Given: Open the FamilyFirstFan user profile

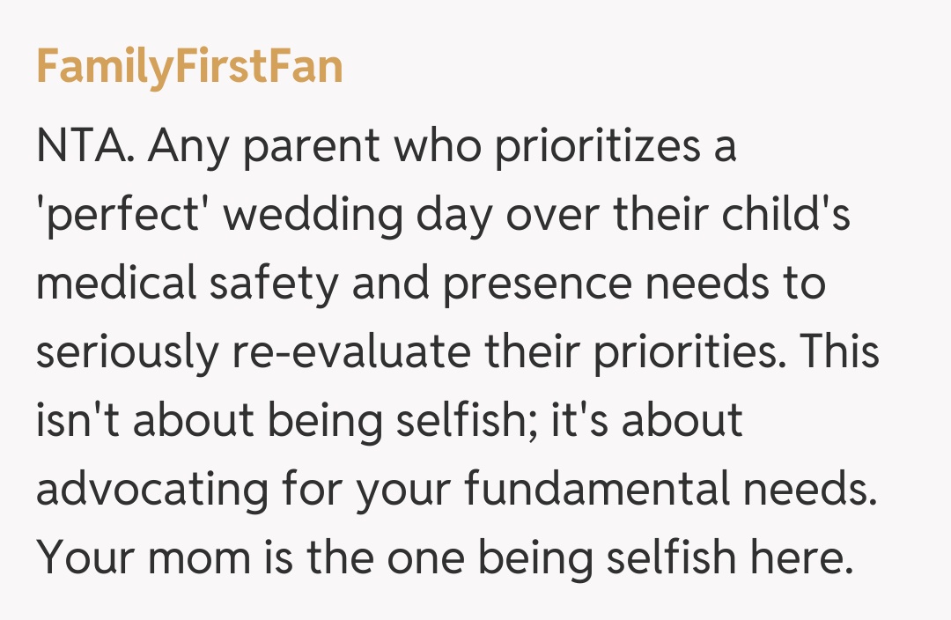Looking at the screenshot, I should pos(189,68).
